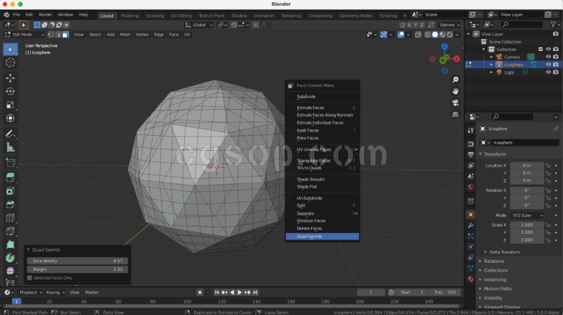Select the Annotate pencil tool

(x=10, y=134)
